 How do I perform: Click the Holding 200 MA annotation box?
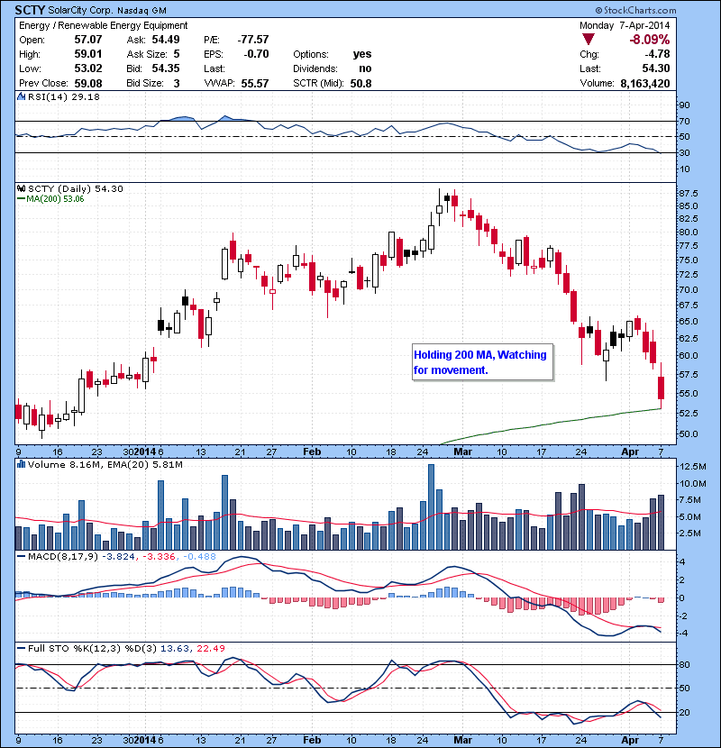click(x=482, y=362)
